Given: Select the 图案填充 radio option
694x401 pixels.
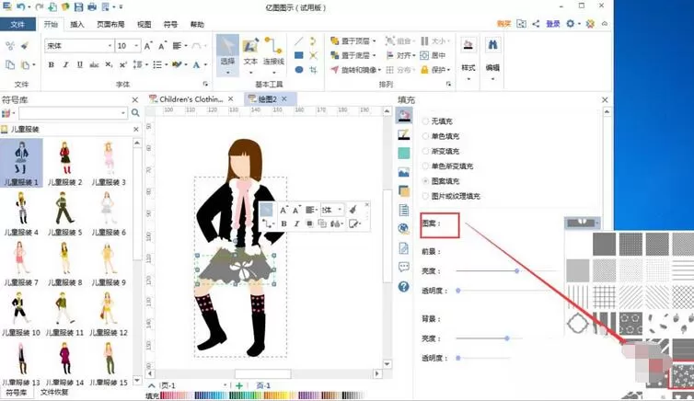Looking at the screenshot, I should click(425, 181).
